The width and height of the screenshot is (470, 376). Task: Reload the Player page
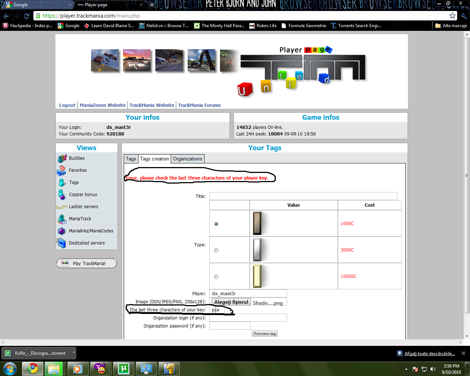coord(26,16)
